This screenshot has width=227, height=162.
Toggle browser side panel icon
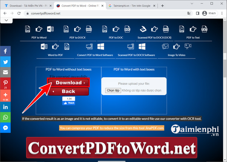pyautogui.click(x=197, y=13)
